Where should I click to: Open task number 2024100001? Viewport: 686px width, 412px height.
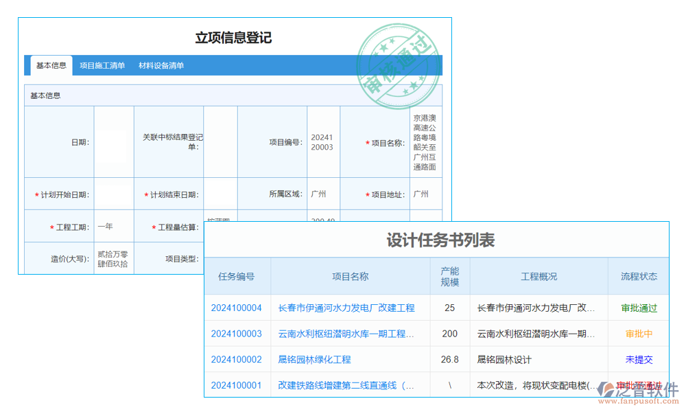click(236, 385)
